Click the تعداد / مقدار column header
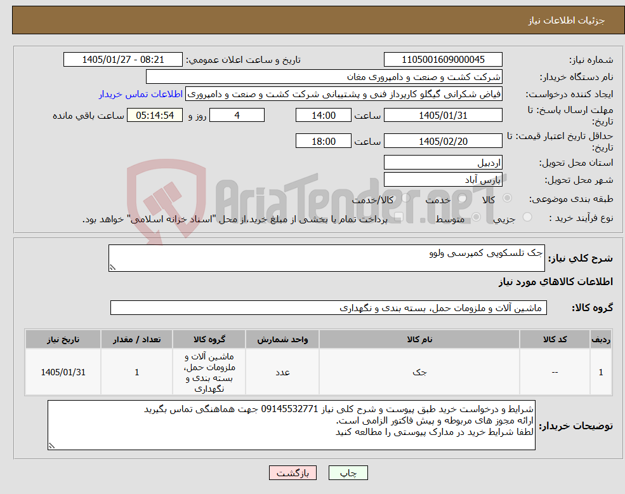 click(x=136, y=339)
